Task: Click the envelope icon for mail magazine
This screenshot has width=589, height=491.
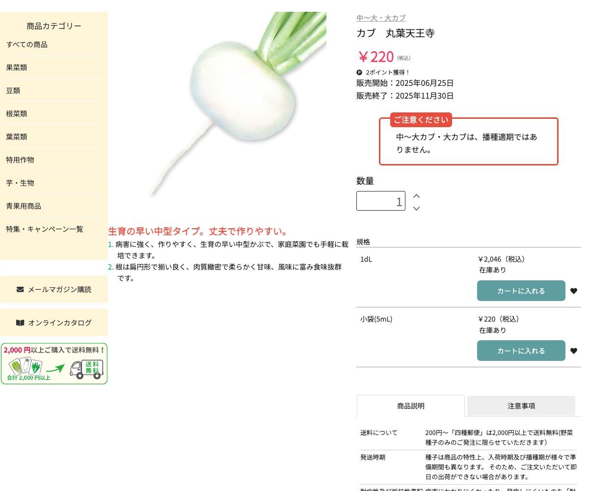Action: [x=20, y=289]
